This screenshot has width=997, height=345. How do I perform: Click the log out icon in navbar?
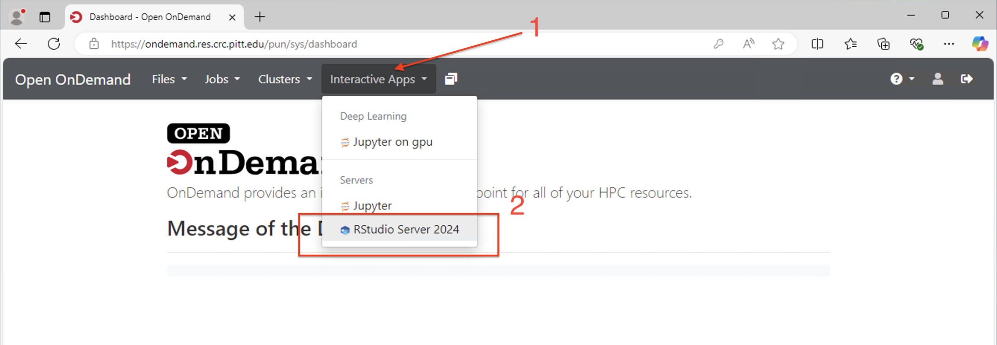tap(967, 79)
